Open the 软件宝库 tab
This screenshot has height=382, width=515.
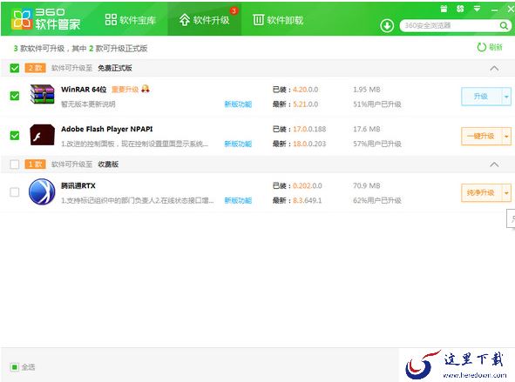point(131,20)
